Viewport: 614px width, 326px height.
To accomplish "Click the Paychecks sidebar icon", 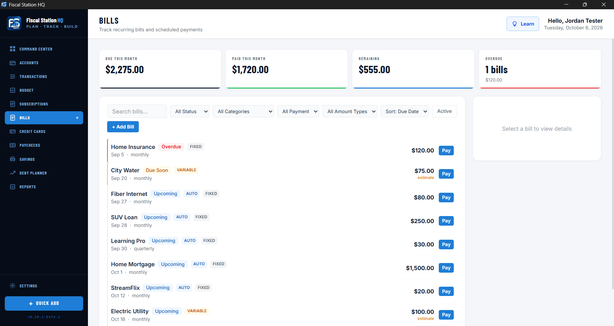I will click(12, 145).
